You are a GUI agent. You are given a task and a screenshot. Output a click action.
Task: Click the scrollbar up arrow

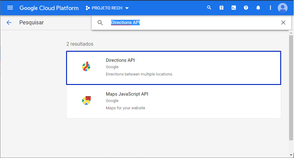(291, 33)
